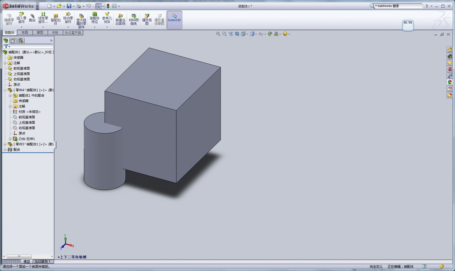Open the View Orientation dropdown arrow
This screenshot has height=271, width=455.
tap(247, 34)
